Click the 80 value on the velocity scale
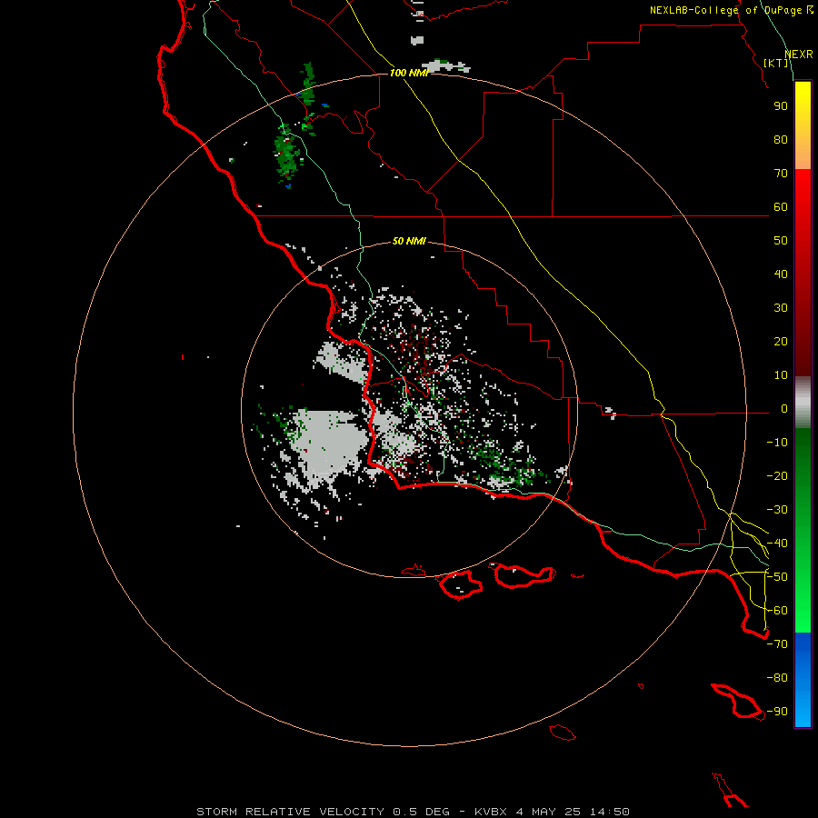Viewport: 818px width, 818px height. click(781, 140)
